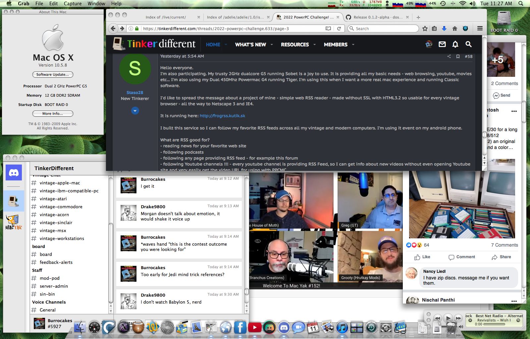Screen dimensions: 530x339
Task: Bookmark post #58 in forum
Action: click(x=458, y=56)
